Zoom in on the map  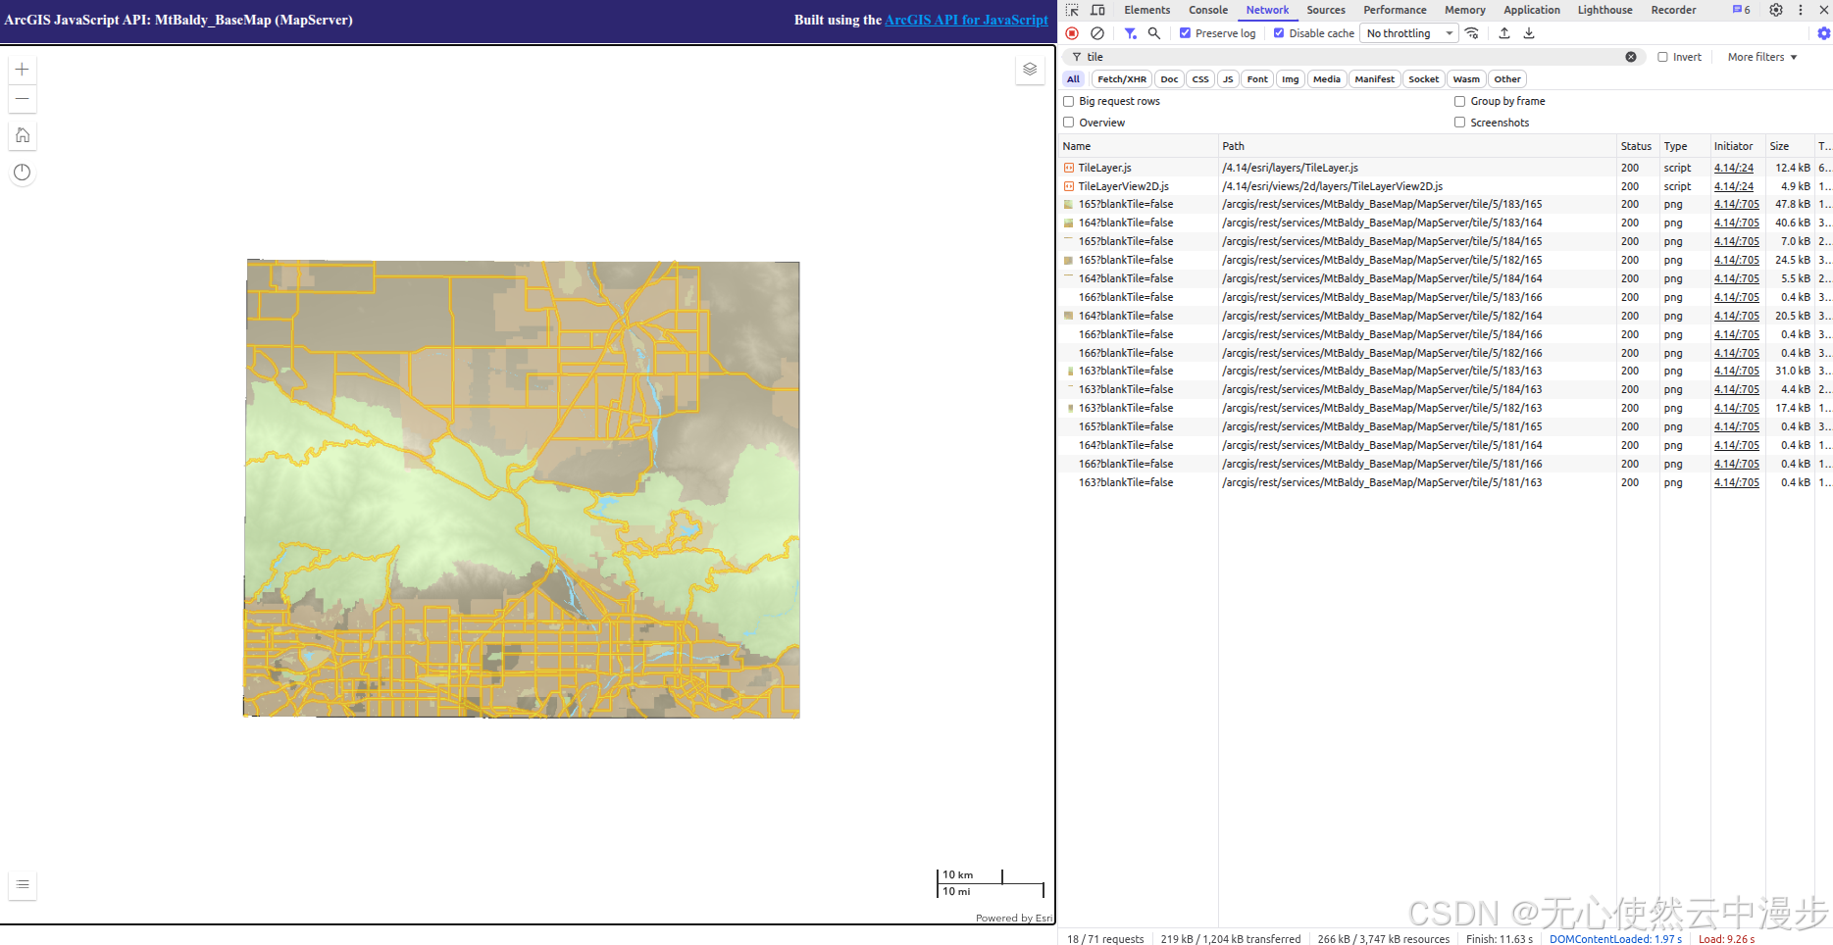(23, 70)
